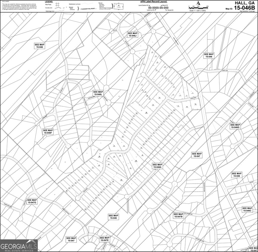The width and height of the screenshot is (258, 252).
Task: Click the 99-9999-99-999 APN sample number
Action: [x=158, y=8]
